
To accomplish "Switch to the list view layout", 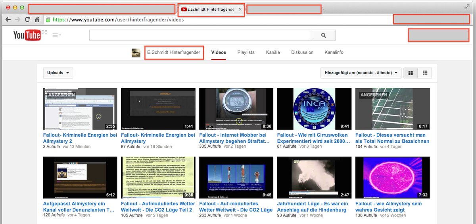I will [x=425, y=73].
